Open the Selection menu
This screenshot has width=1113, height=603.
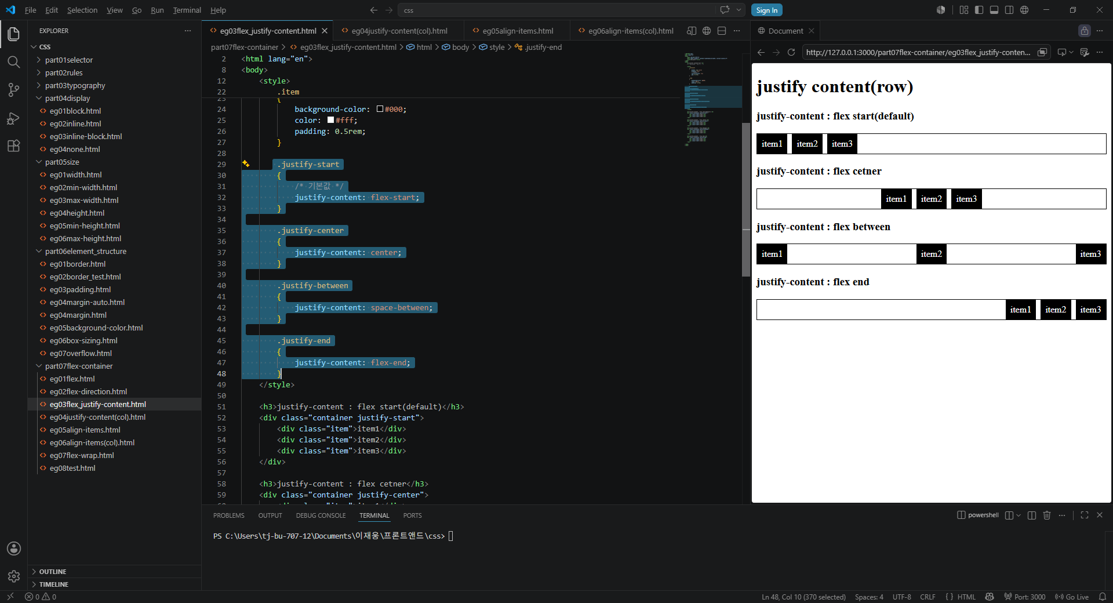pyautogui.click(x=82, y=10)
